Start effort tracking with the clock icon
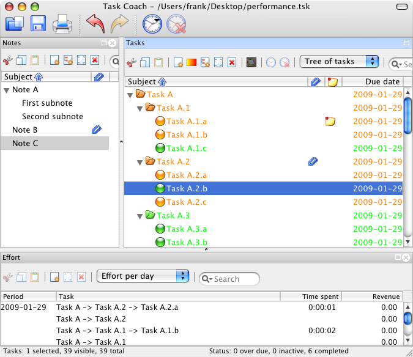The image size is (413, 357). click(152, 24)
